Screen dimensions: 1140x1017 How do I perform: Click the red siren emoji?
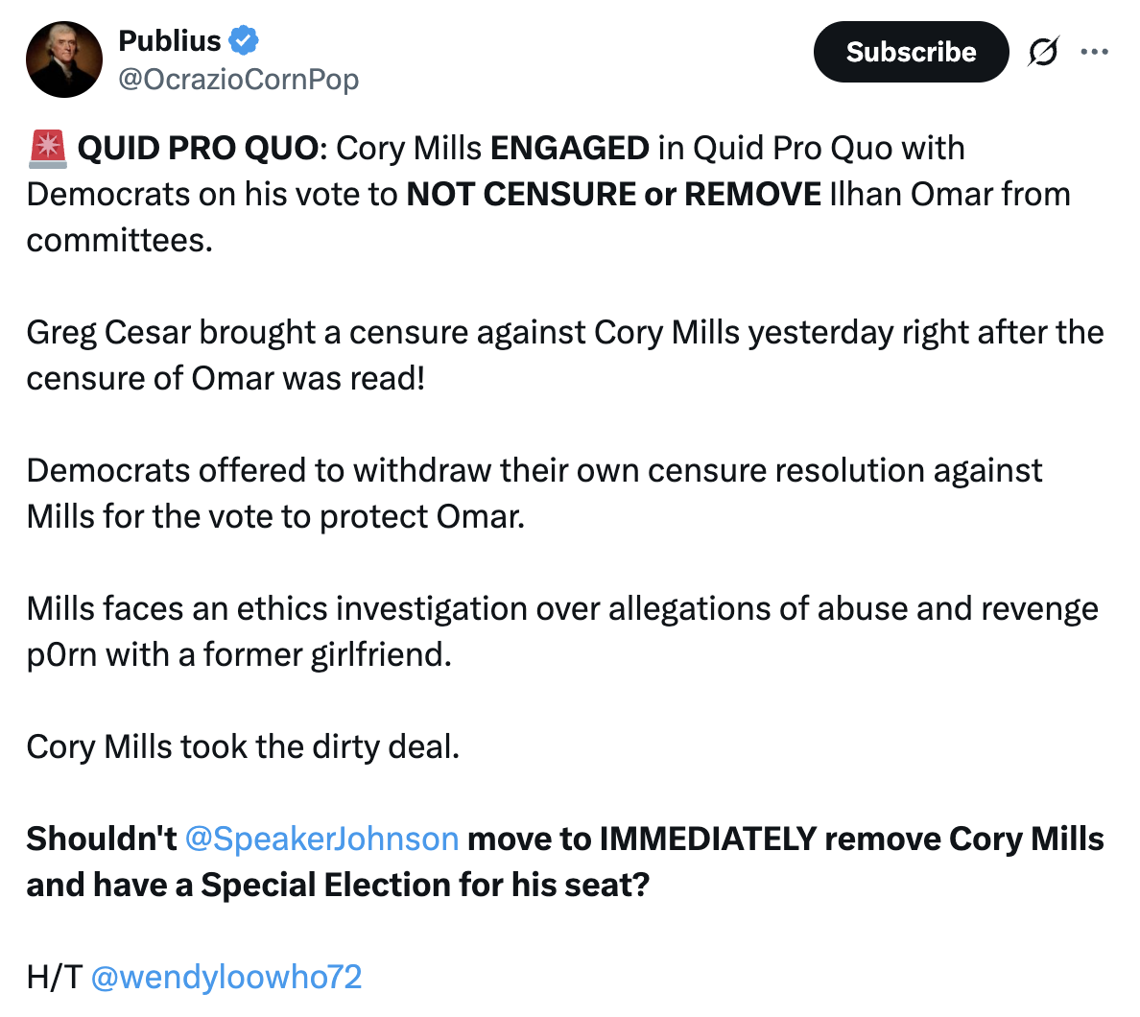tap(47, 149)
